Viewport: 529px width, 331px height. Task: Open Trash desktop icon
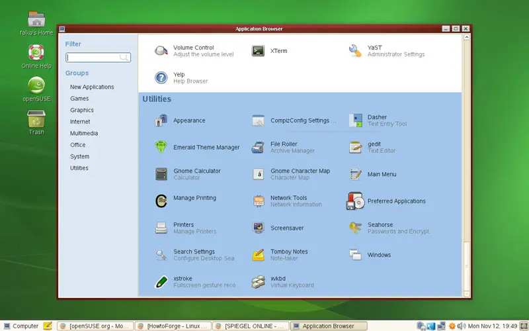pos(36,118)
